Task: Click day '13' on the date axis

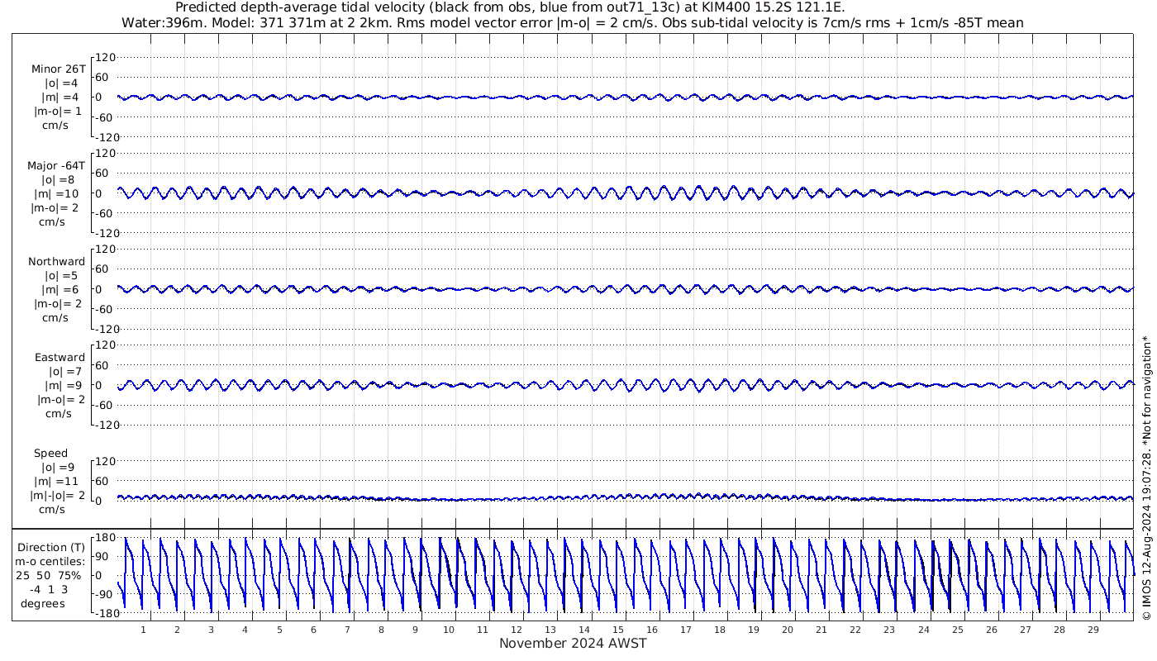Action: (x=550, y=630)
